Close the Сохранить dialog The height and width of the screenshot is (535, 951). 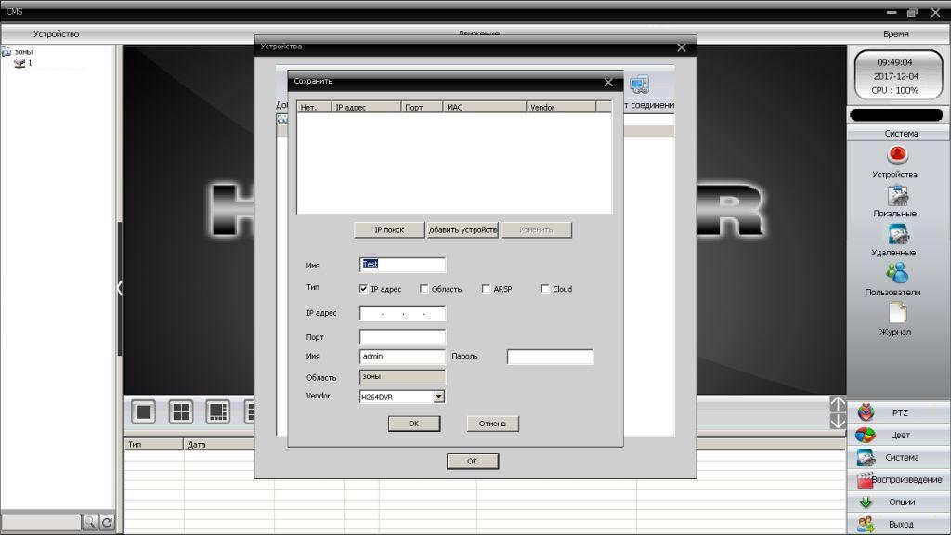608,83
